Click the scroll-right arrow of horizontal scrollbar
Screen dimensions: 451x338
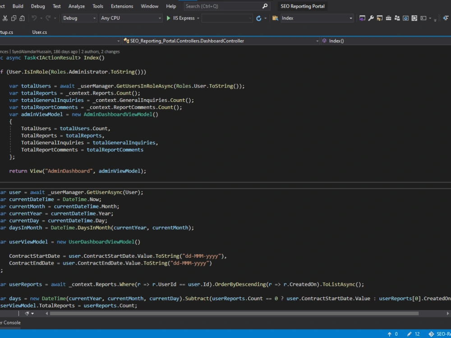[x=448, y=313]
